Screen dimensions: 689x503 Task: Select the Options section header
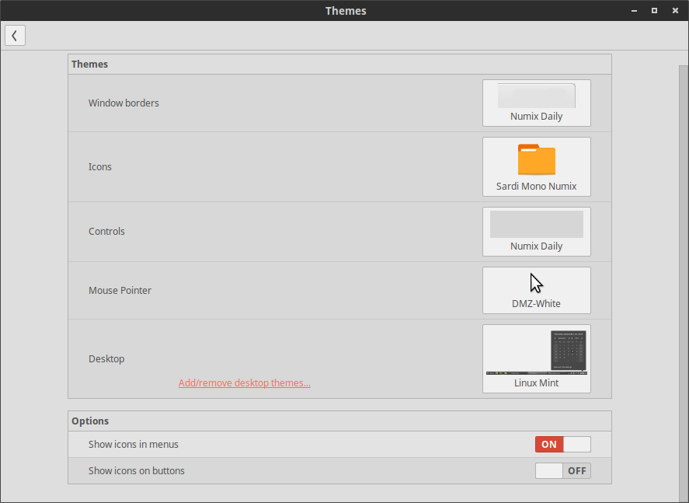pos(90,421)
